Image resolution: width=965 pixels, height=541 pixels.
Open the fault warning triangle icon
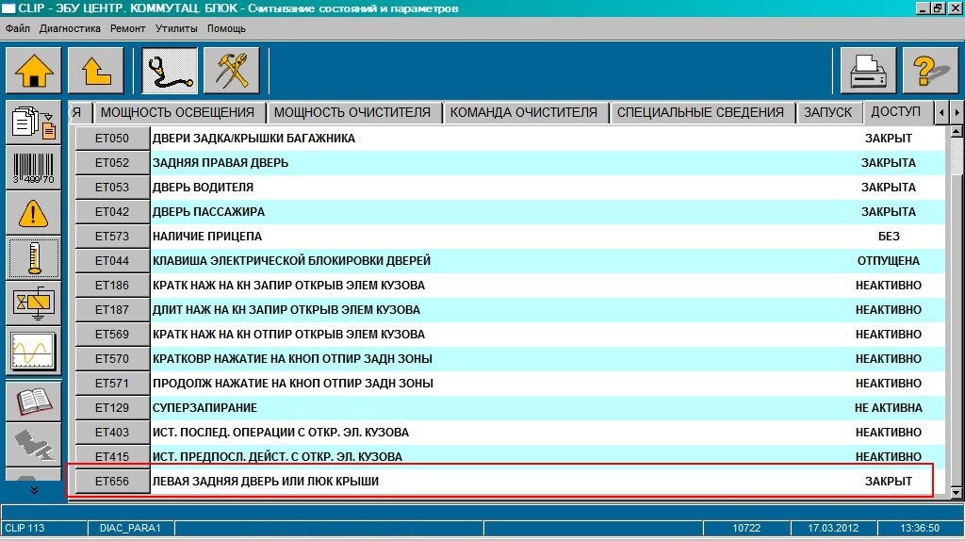pyautogui.click(x=33, y=213)
